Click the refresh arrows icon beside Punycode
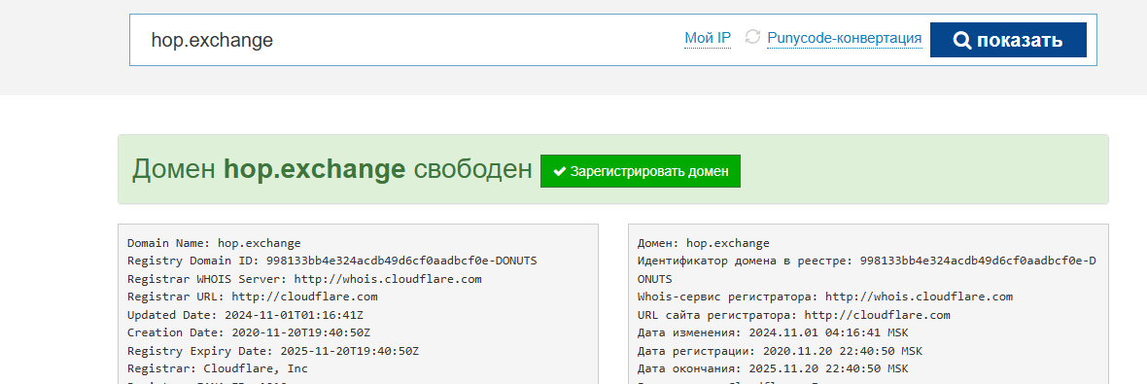 752,37
